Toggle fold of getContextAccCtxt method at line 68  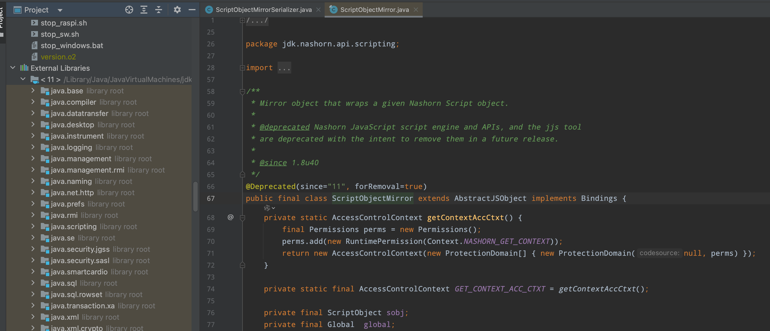(x=243, y=218)
